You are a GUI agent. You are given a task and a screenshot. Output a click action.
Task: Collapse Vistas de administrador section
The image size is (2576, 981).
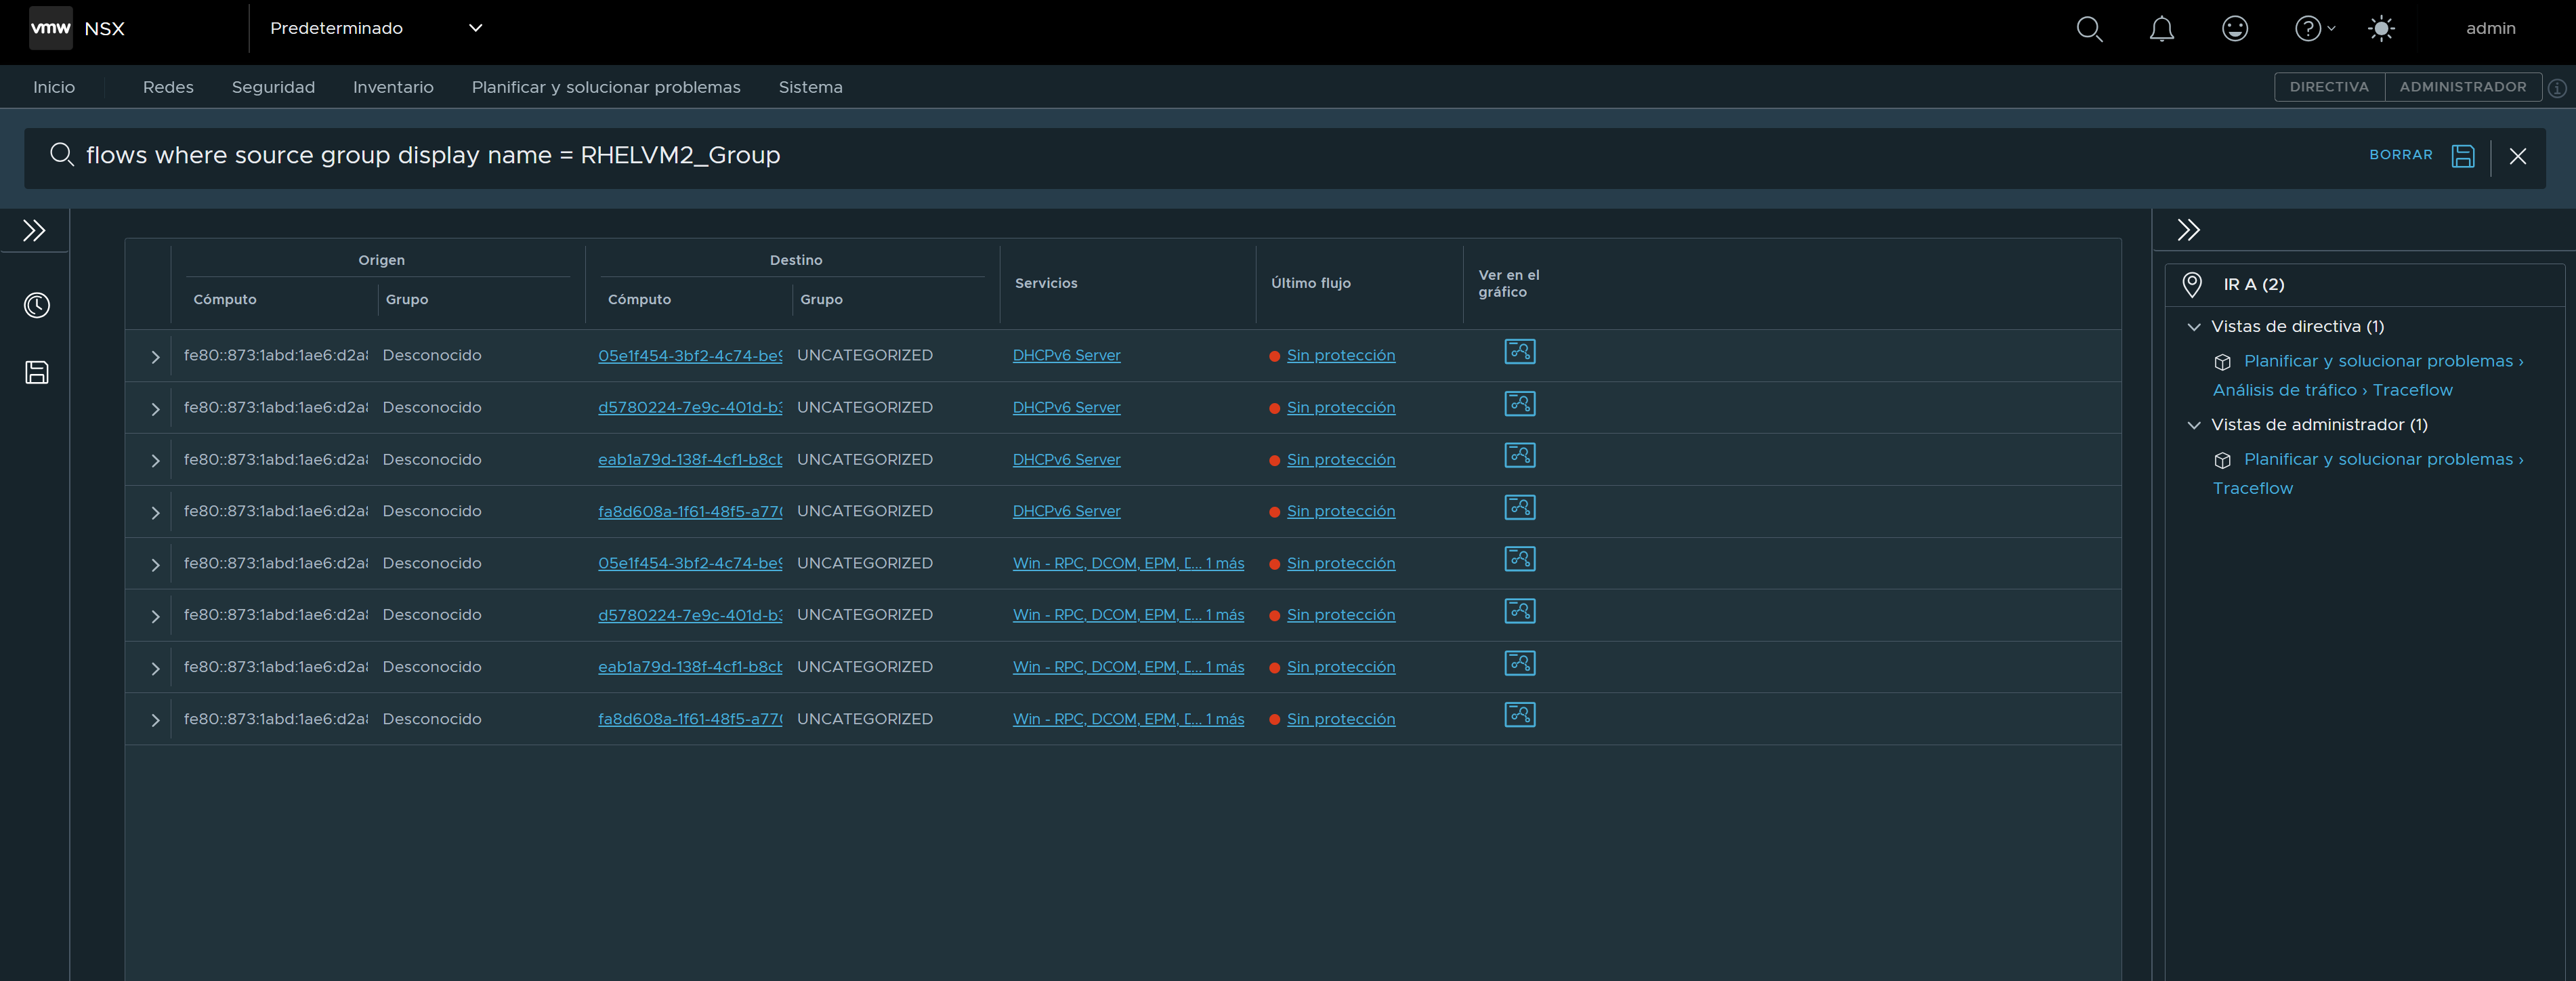[x=2194, y=425]
